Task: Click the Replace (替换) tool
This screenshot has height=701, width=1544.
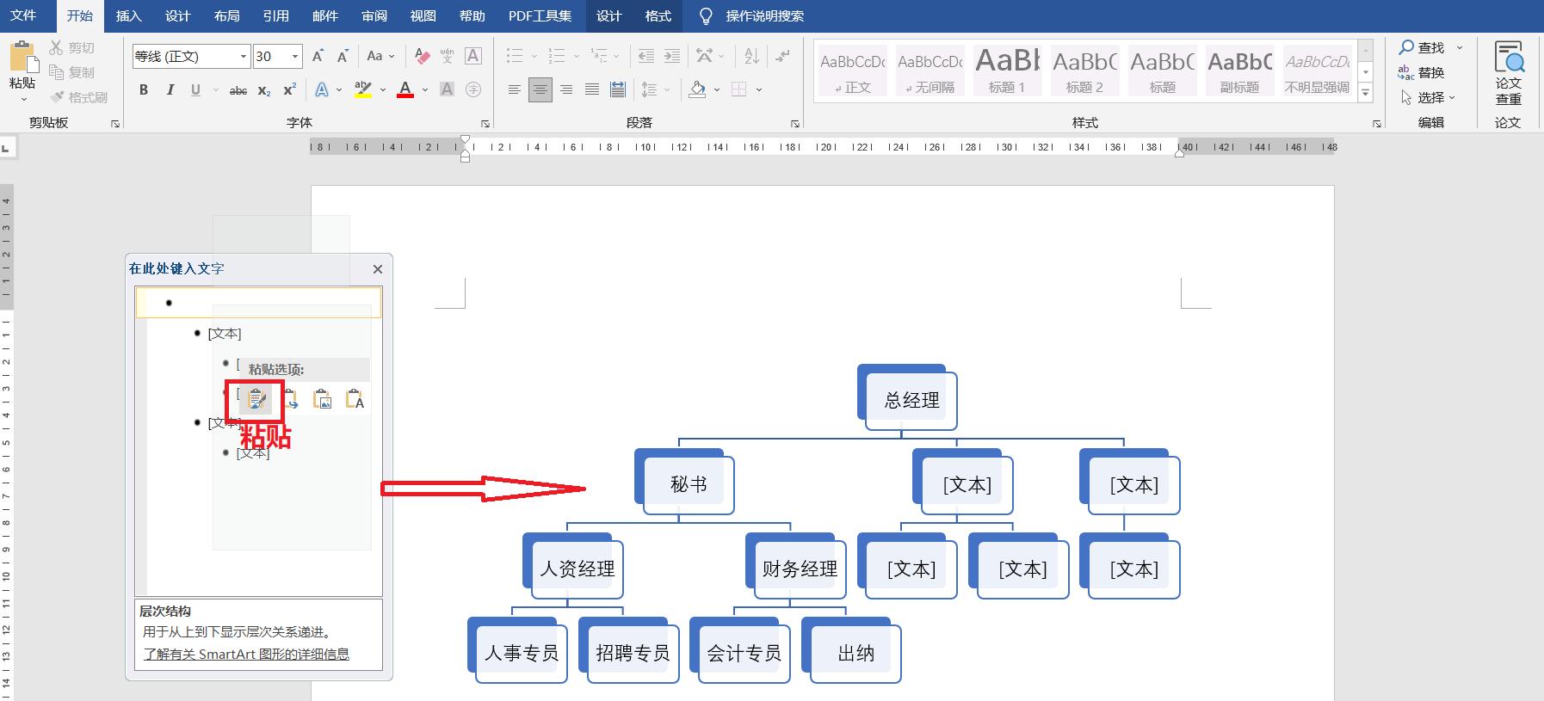Action: 1421,72
